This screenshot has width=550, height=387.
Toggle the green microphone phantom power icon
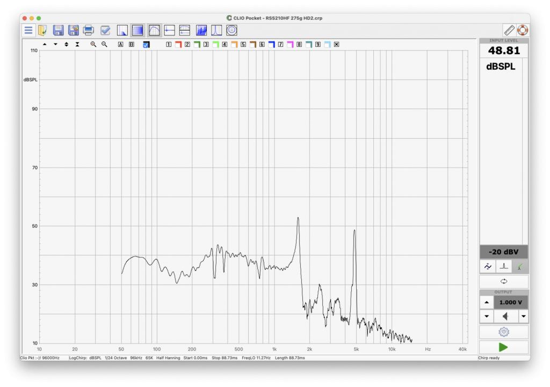pos(520,267)
